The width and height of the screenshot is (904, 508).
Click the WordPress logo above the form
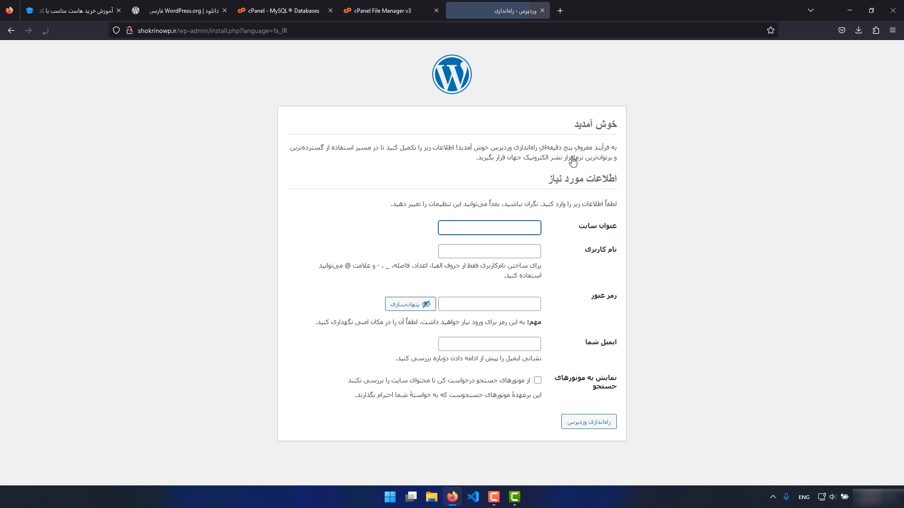tap(452, 74)
